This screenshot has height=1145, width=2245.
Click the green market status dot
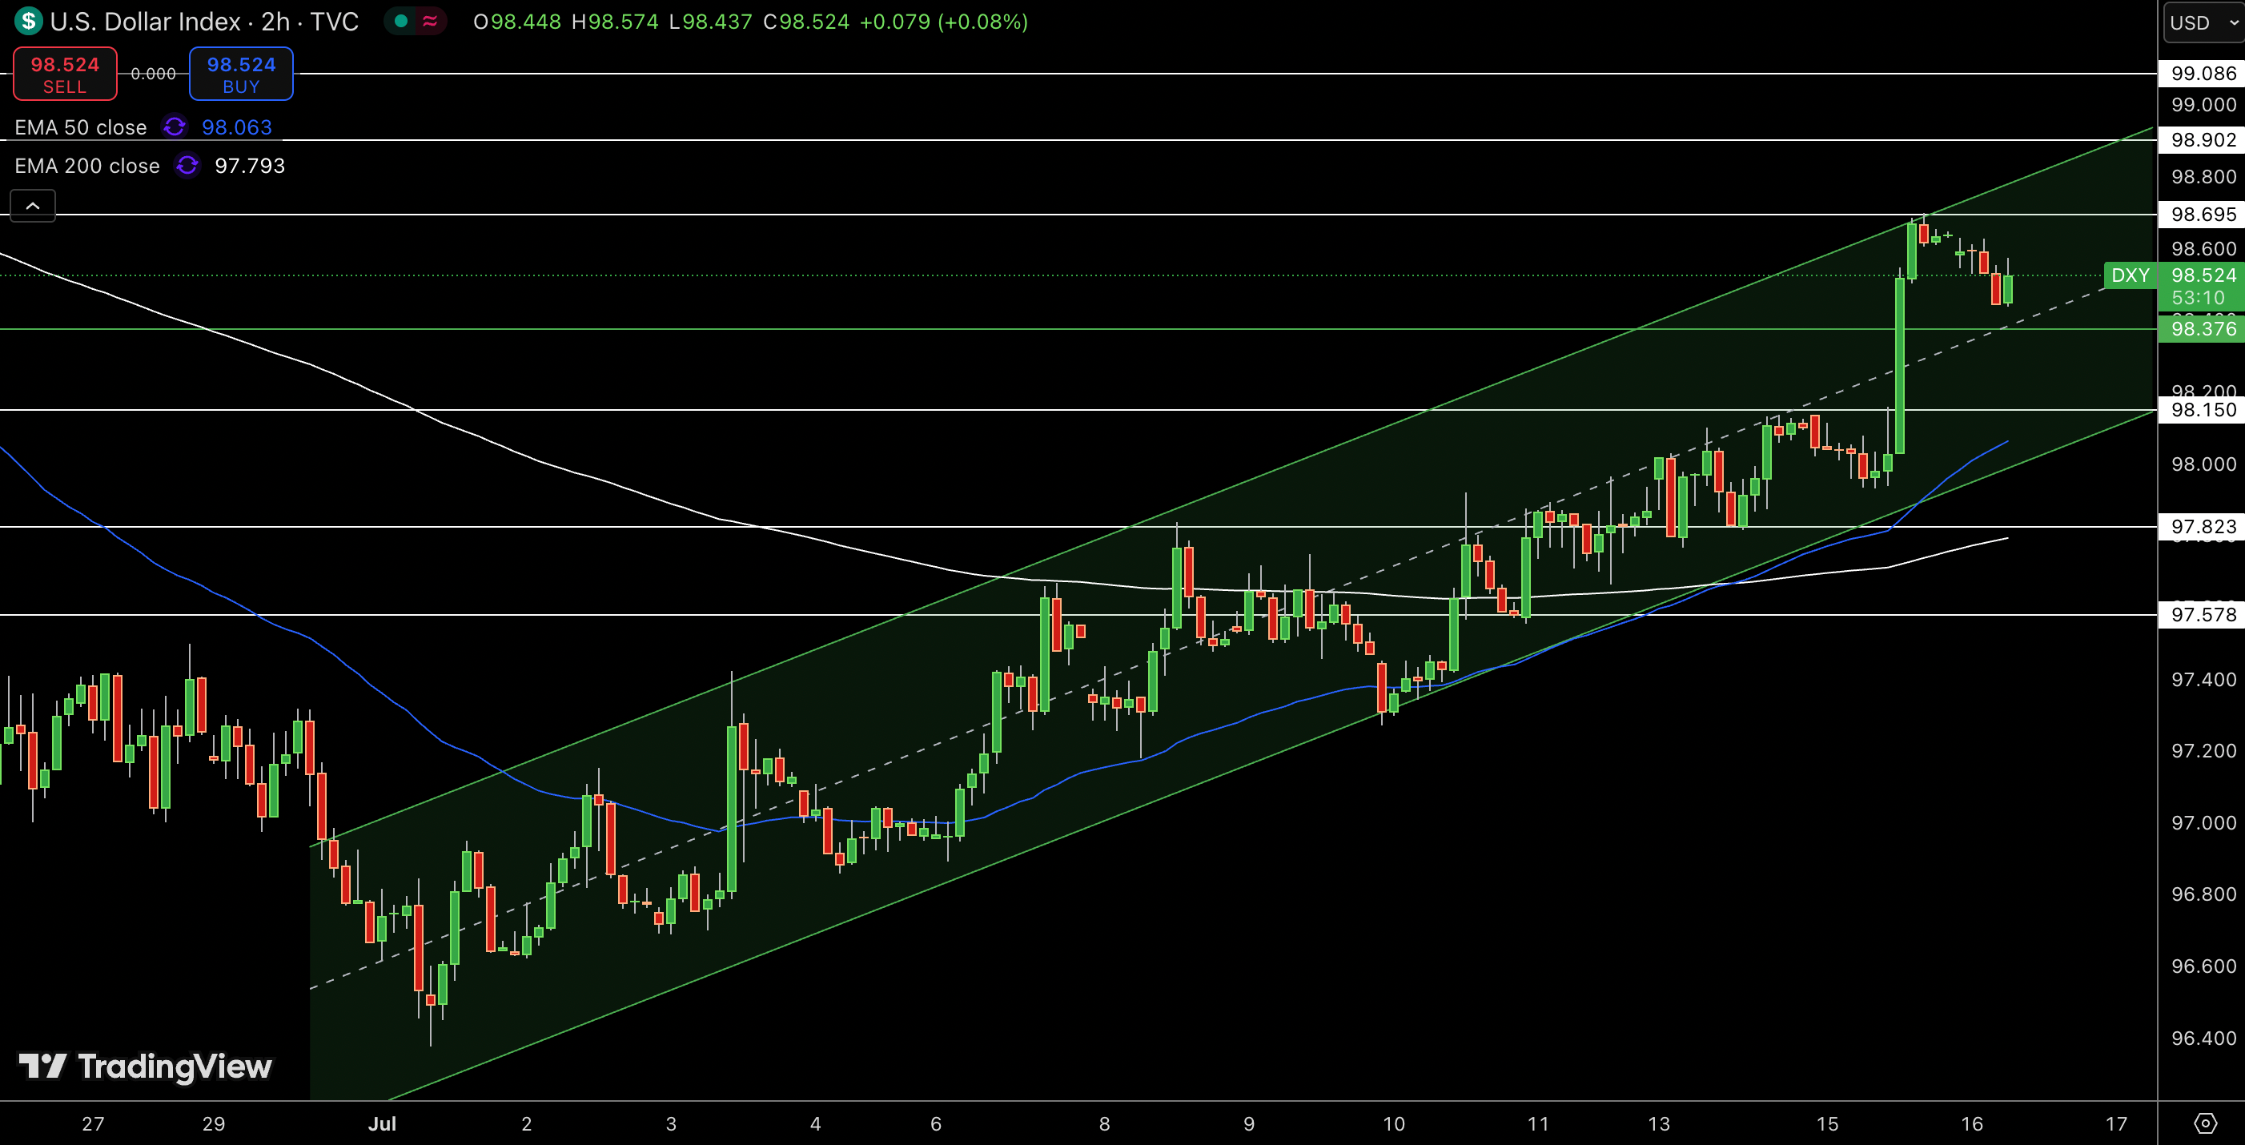401,21
